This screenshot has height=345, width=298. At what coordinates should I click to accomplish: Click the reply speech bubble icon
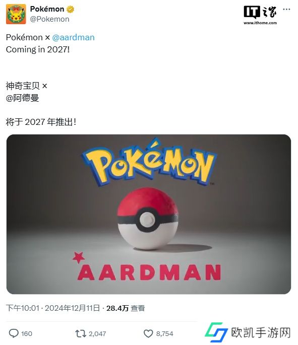pos(14,333)
